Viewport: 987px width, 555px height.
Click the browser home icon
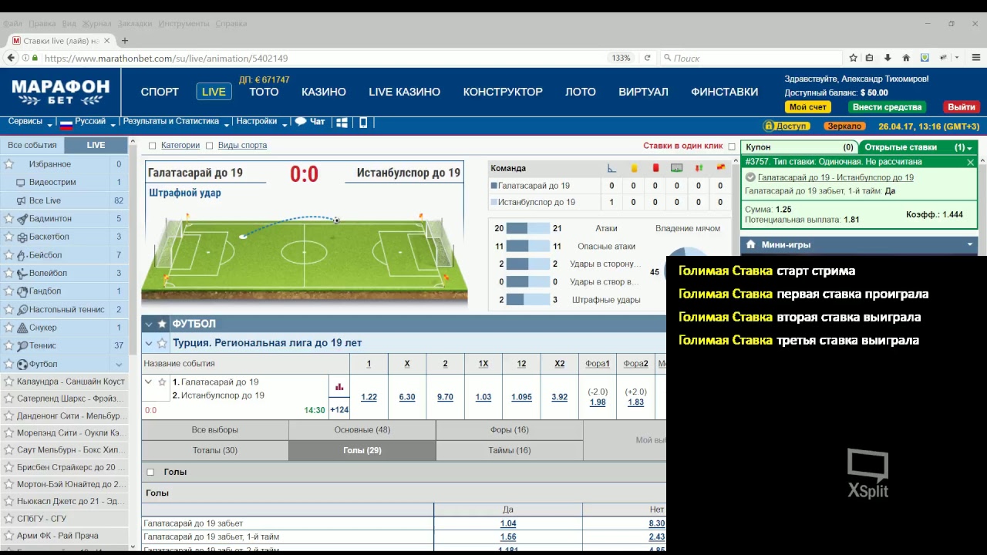[x=906, y=58]
